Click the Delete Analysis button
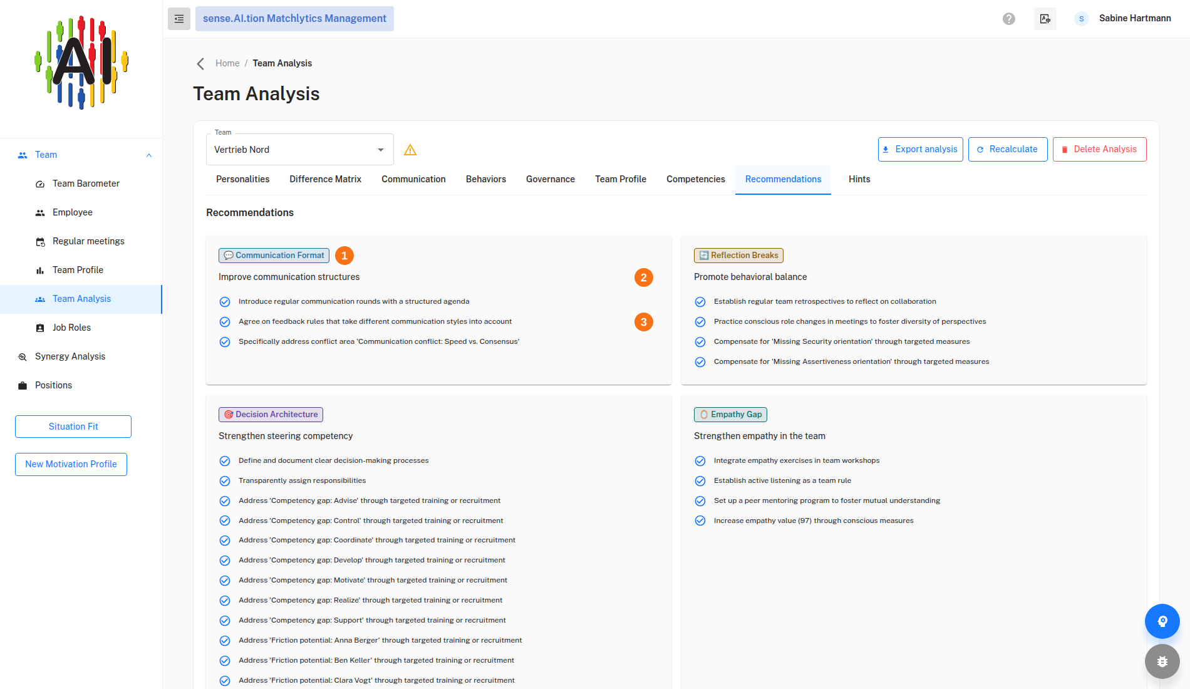 click(1100, 150)
